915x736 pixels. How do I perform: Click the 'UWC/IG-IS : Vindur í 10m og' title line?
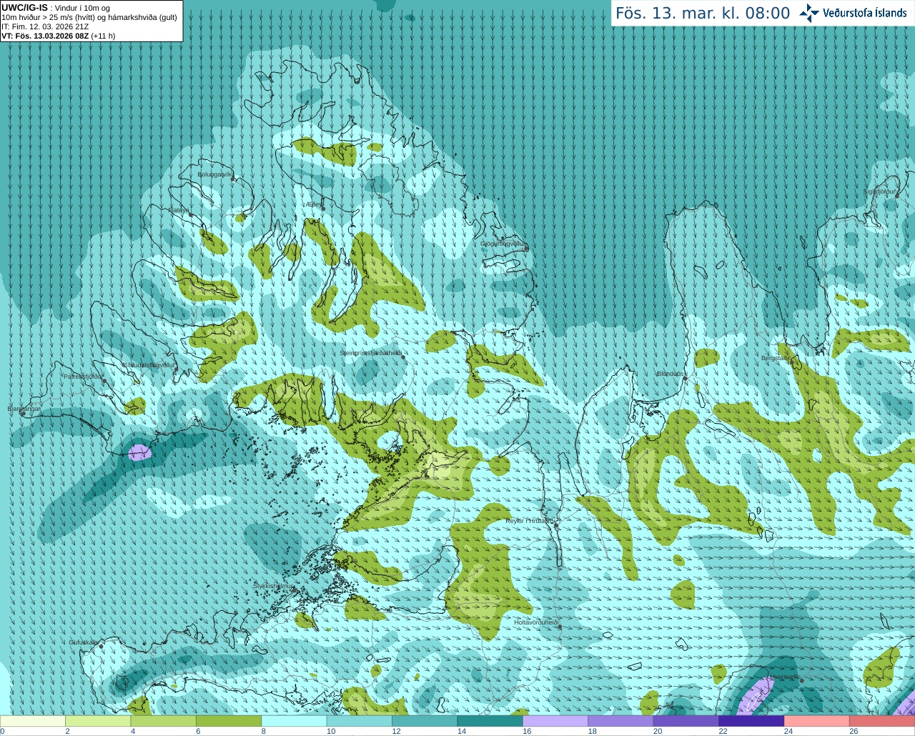(x=56, y=8)
